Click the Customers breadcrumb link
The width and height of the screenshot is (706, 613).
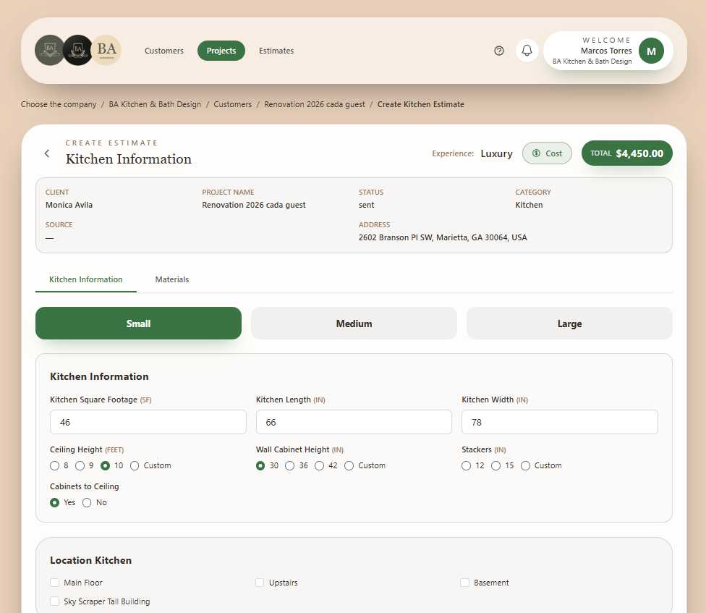233,104
